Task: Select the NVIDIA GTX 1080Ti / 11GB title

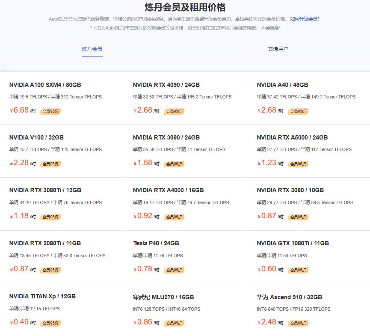Action: (293, 243)
